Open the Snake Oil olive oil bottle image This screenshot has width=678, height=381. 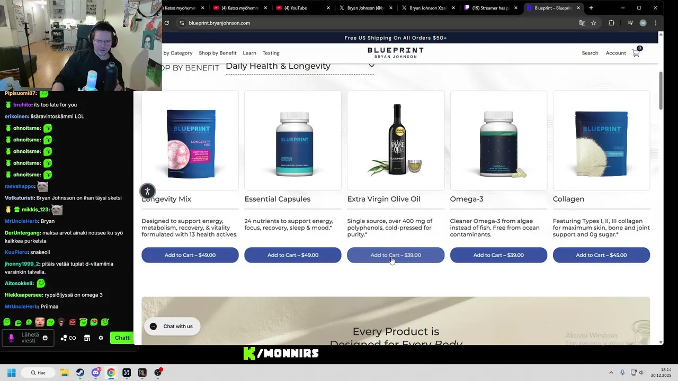pyautogui.click(x=396, y=140)
